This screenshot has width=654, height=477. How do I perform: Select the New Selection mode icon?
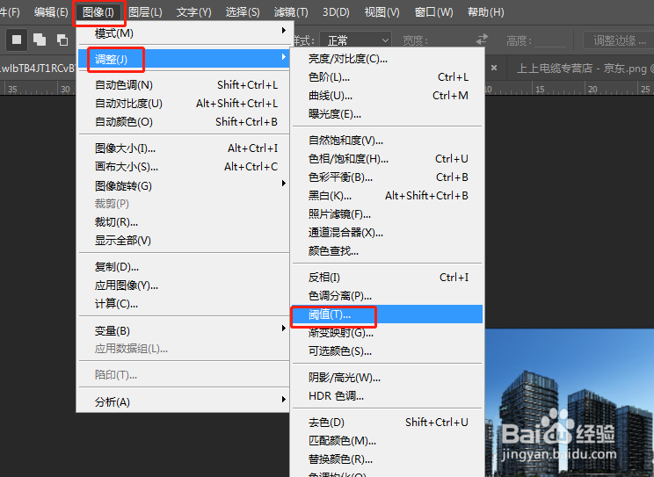17,40
